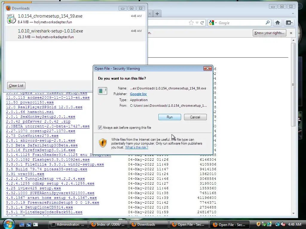Screen dimensions: 306x229
Task: Click the Google search engine logo icon
Action: 211,23
